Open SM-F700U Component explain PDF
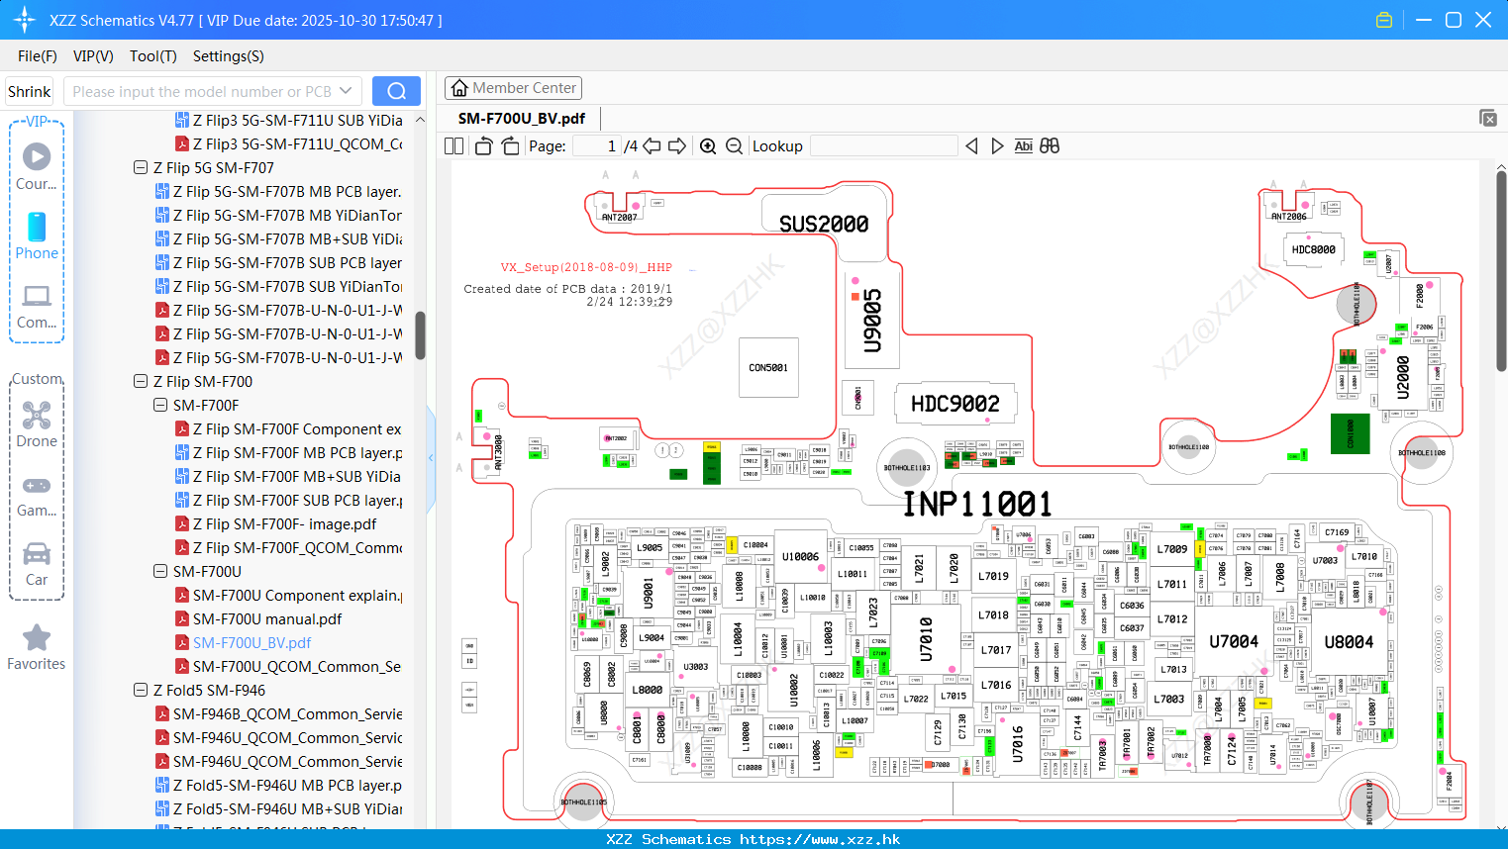This screenshot has width=1508, height=849. click(x=288, y=595)
